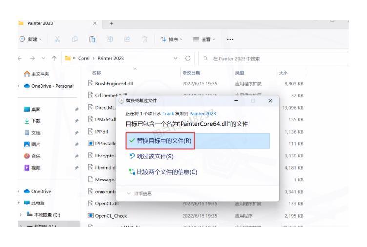Click the pin icon beside Pictures
This screenshot has width=367, height=247.
pyautogui.click(x=77, y=144)
